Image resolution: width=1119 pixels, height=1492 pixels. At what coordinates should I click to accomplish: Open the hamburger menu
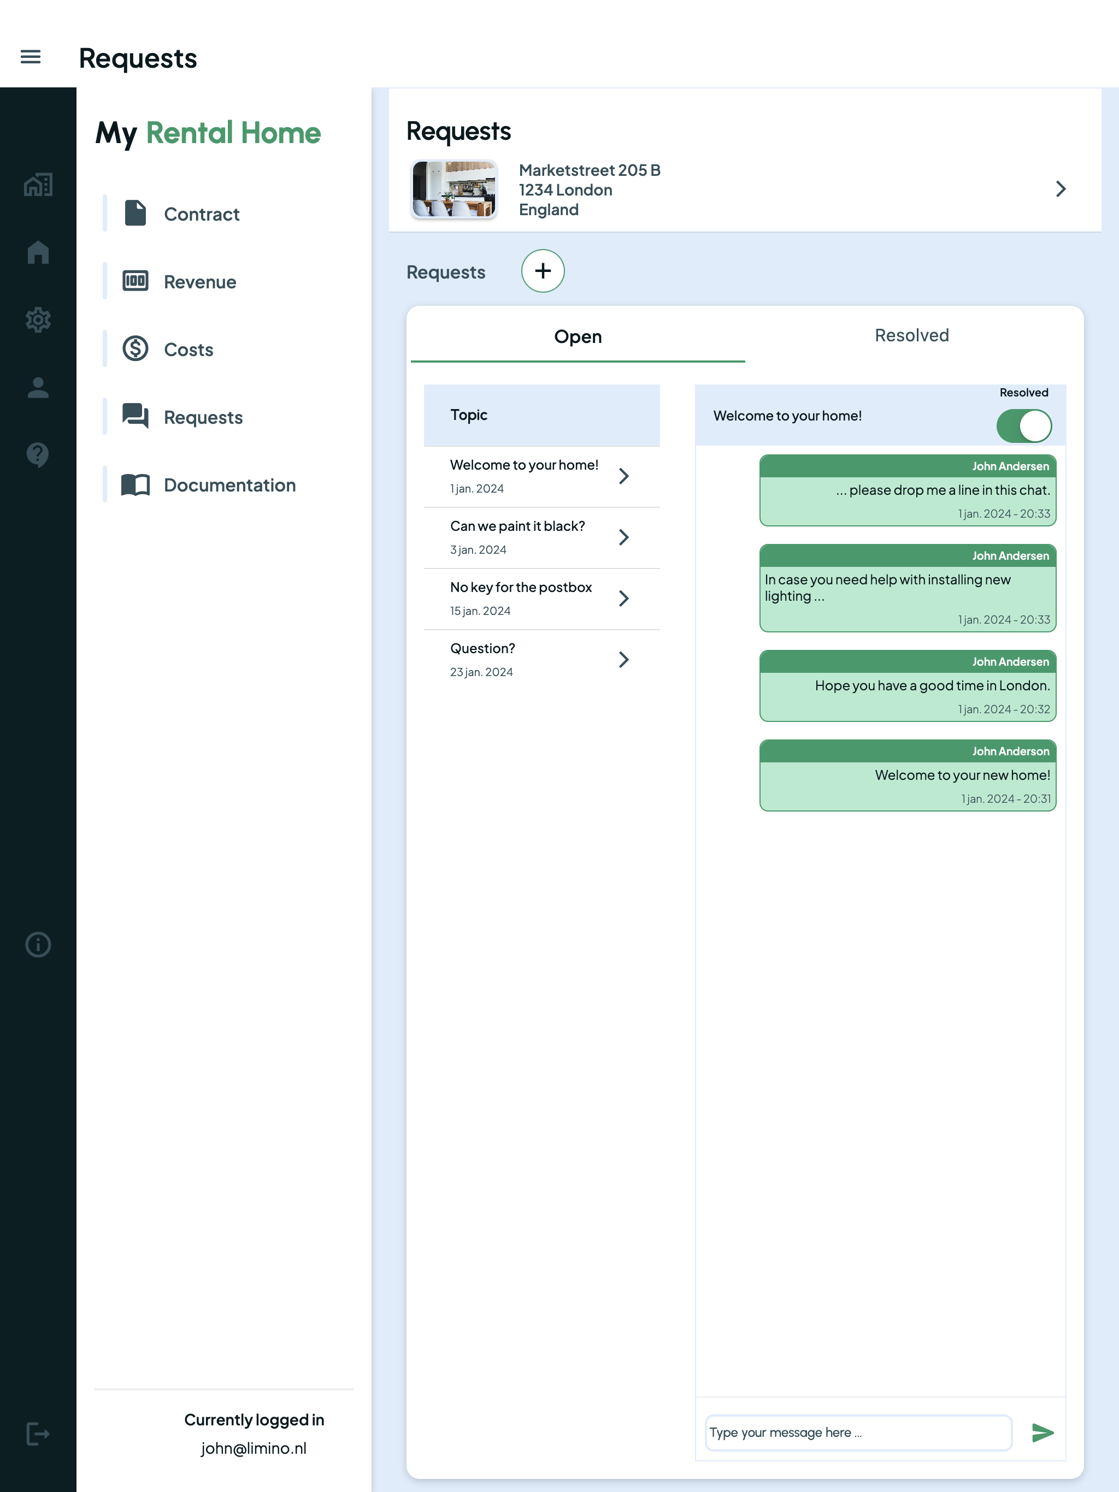31,57
